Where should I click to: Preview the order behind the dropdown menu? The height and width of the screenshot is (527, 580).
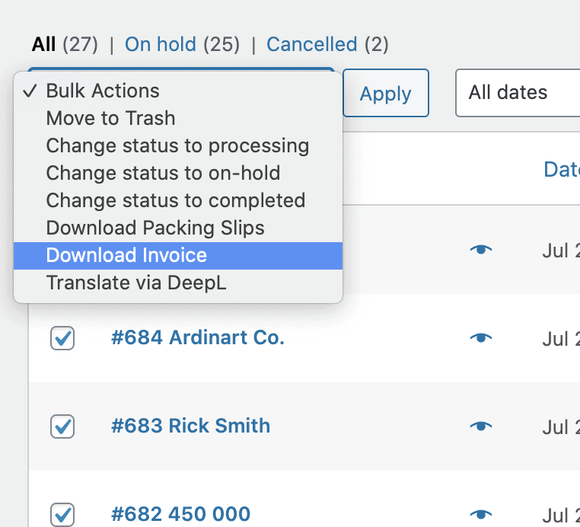click(480, 249)
